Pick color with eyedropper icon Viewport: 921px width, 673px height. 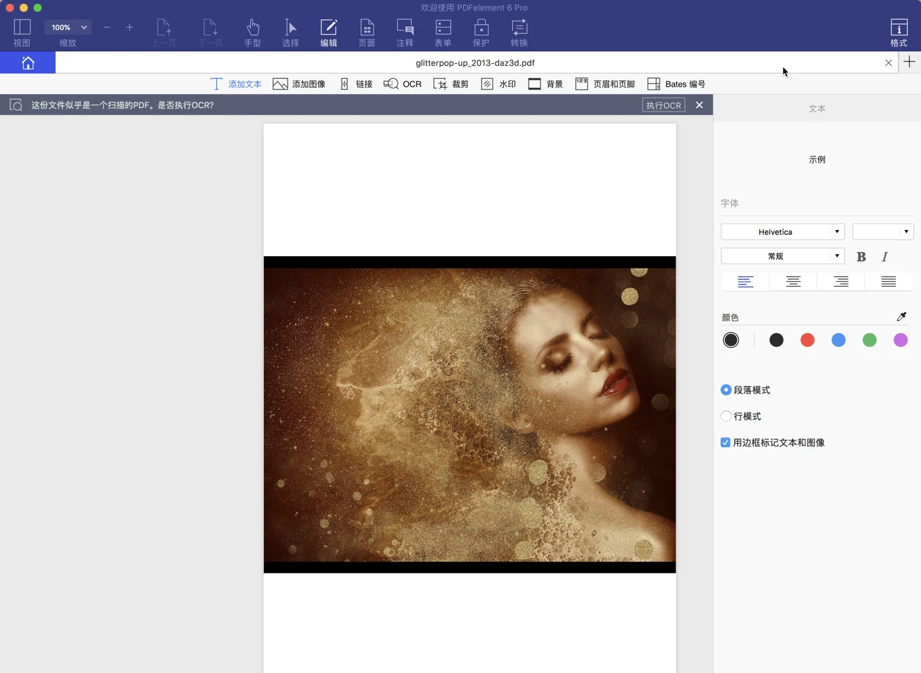(902, 316)
